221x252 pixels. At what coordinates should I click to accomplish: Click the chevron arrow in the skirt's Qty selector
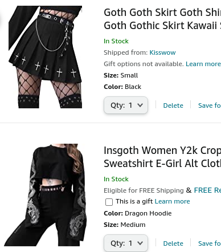coord(140,105)
